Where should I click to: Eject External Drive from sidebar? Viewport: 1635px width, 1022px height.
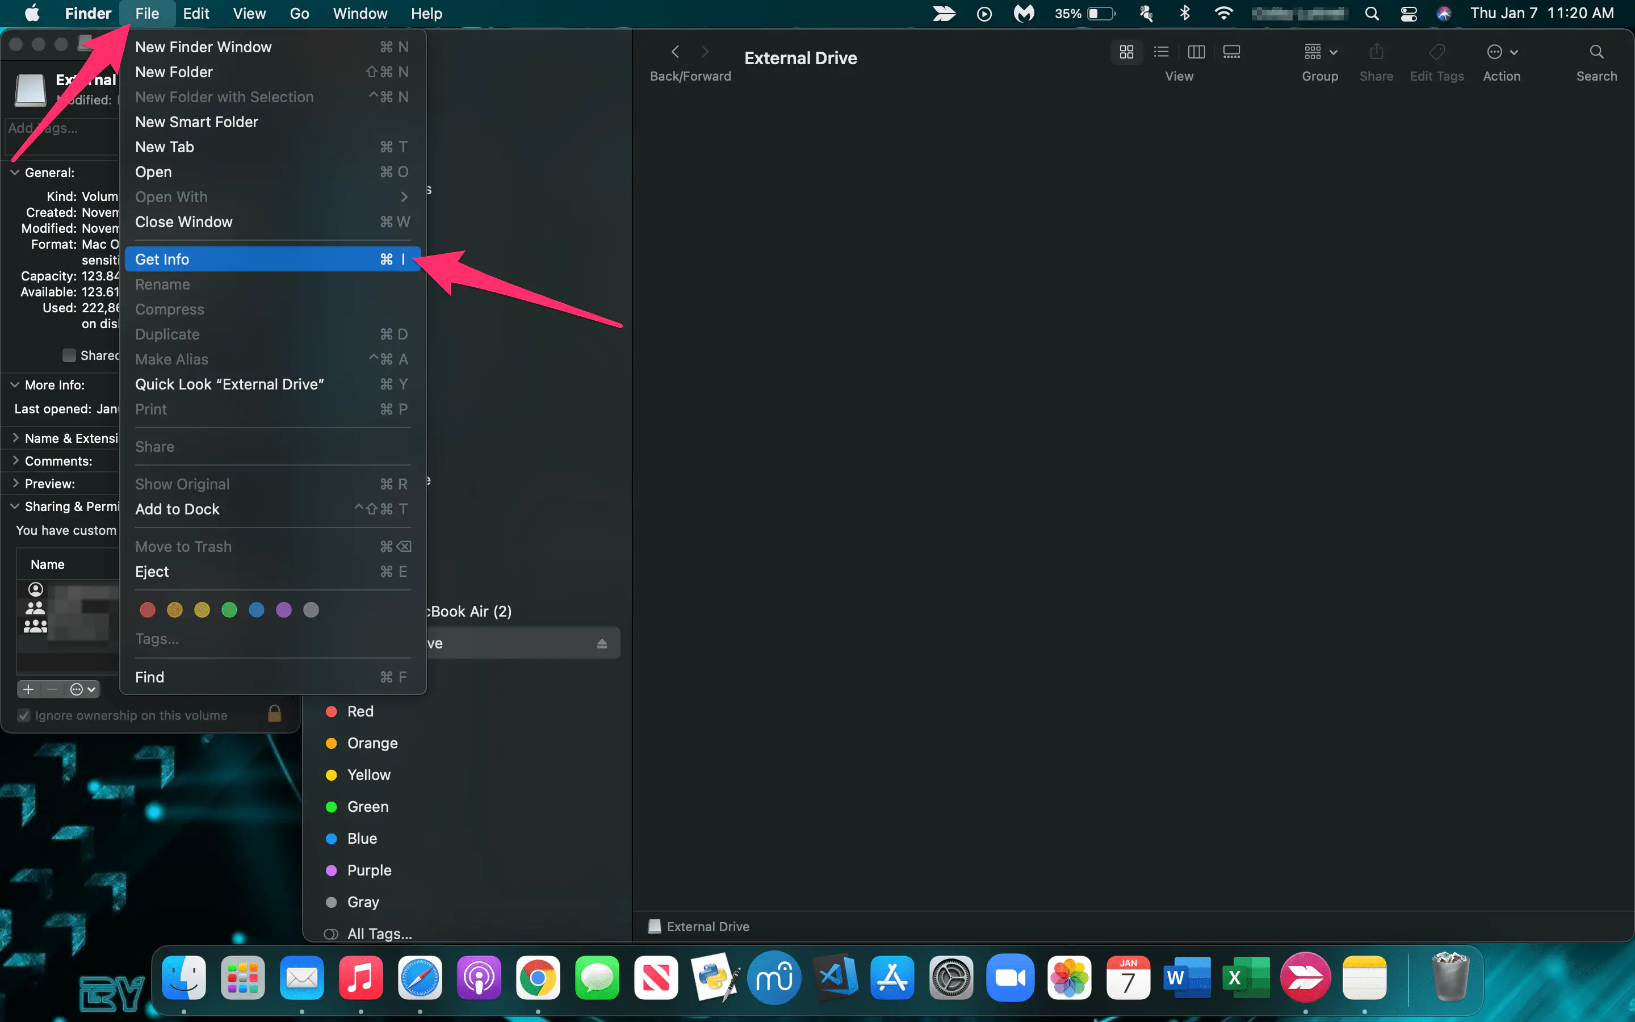pos(601,644)
